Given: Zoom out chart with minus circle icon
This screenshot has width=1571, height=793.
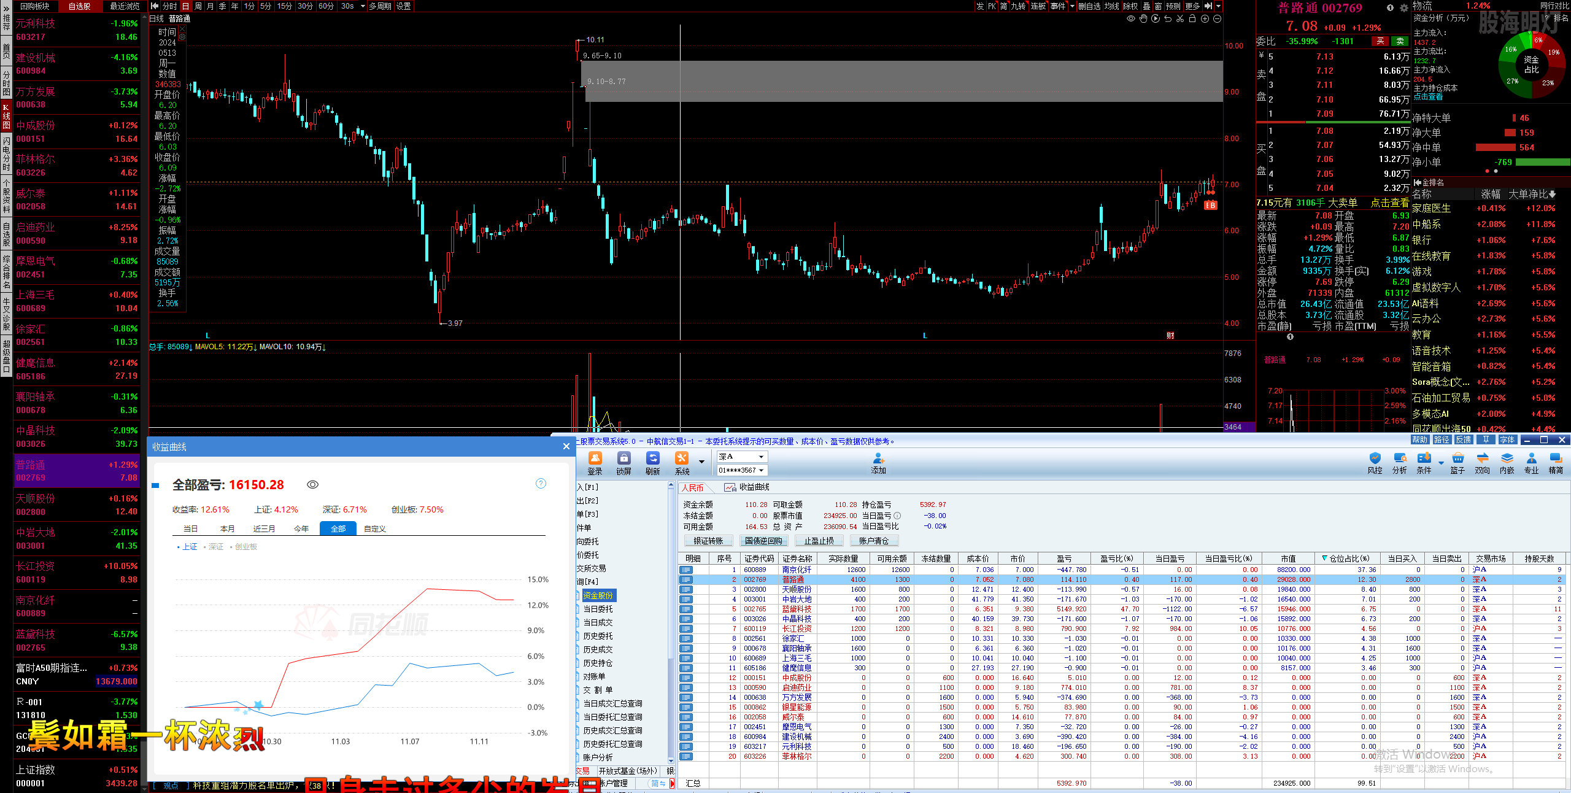Looking at the screenshot, I should coord(1217,19).
